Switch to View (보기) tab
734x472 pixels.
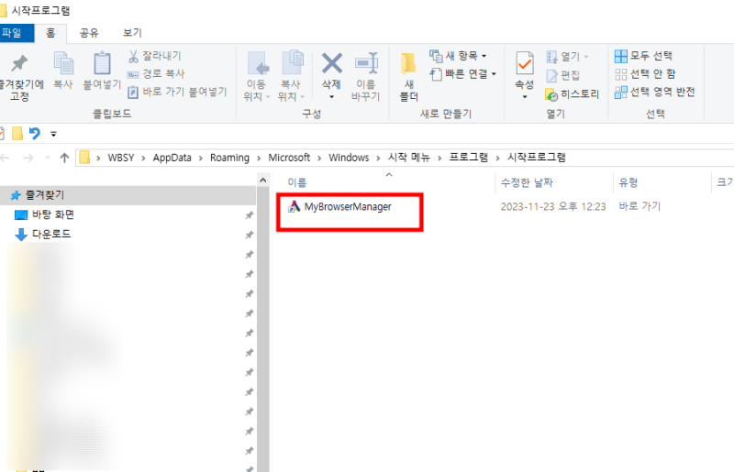tap(132, 33)
